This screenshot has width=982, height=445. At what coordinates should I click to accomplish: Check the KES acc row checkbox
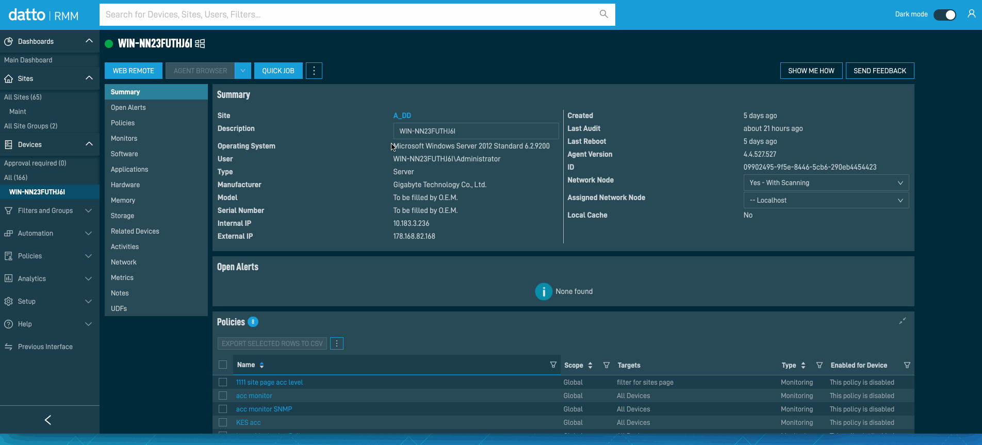coord(223,422)
